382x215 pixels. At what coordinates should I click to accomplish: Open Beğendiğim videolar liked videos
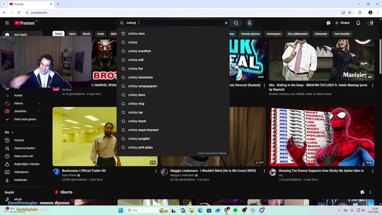[23, 164]
